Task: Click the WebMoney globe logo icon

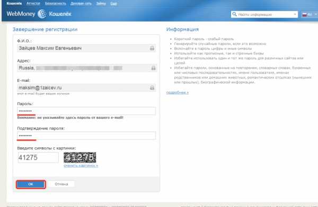Action: [x=42, y=14]
